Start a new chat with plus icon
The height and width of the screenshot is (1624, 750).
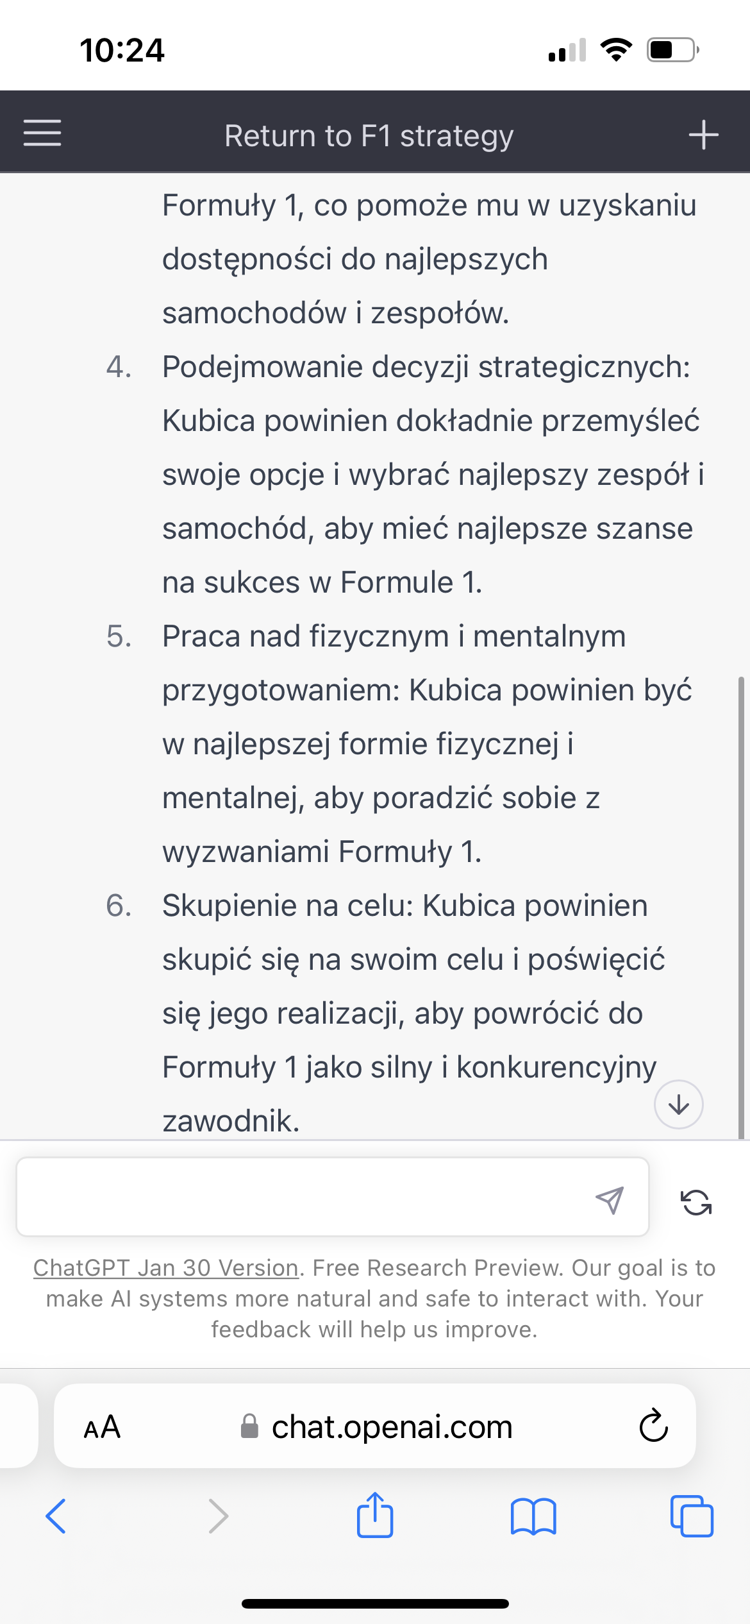click(x=703, y=135)
